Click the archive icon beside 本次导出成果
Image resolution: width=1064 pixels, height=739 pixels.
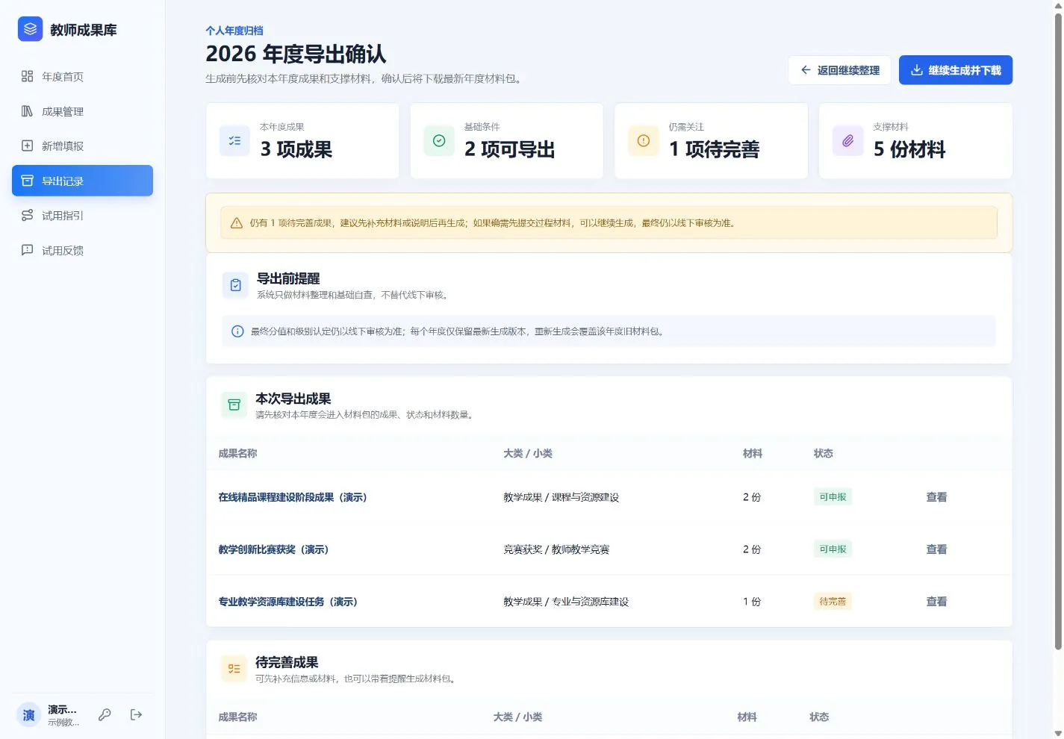234,405
